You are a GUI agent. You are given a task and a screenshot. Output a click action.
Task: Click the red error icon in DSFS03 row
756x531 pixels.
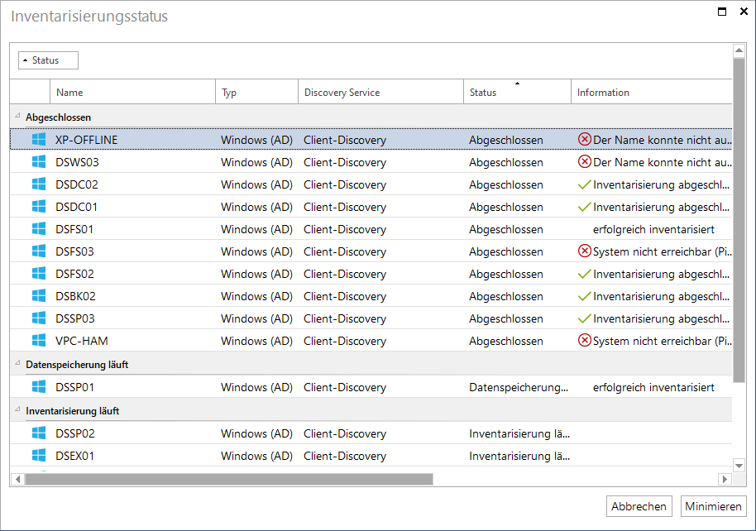[x=584, y=251]
